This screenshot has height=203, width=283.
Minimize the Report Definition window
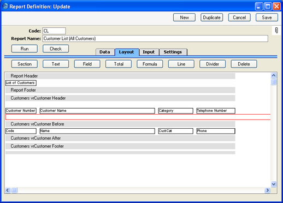point(259,7)
